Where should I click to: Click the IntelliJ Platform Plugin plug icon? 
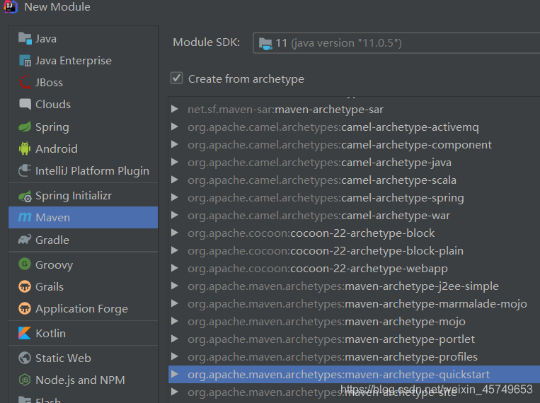coord(25,170)
